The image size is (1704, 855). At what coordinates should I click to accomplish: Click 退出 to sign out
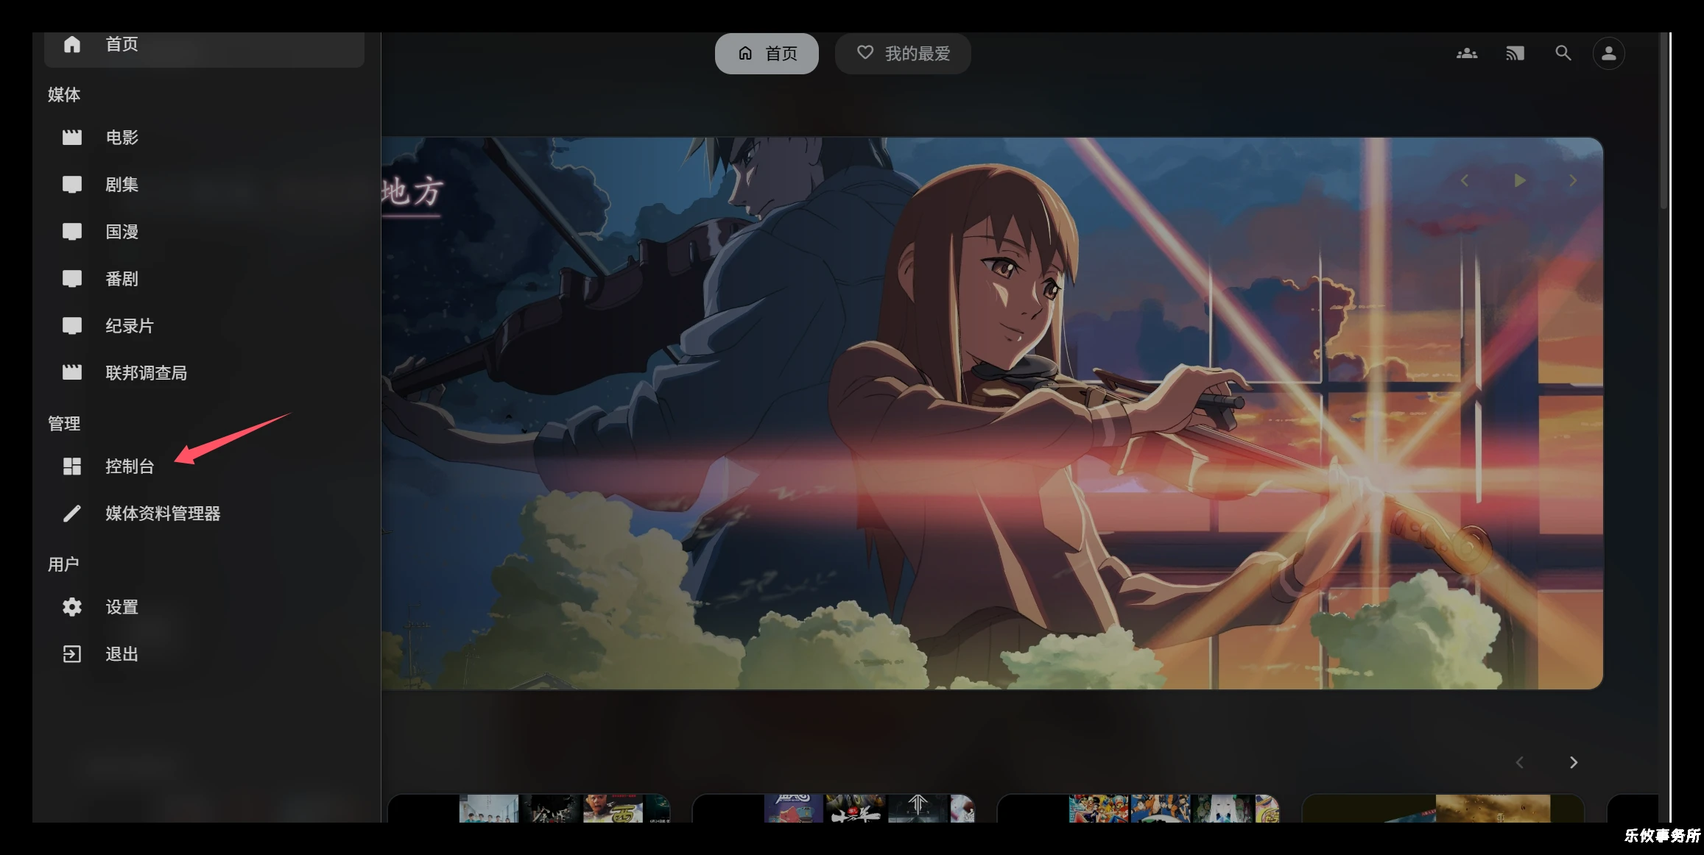tap(204, 654)
